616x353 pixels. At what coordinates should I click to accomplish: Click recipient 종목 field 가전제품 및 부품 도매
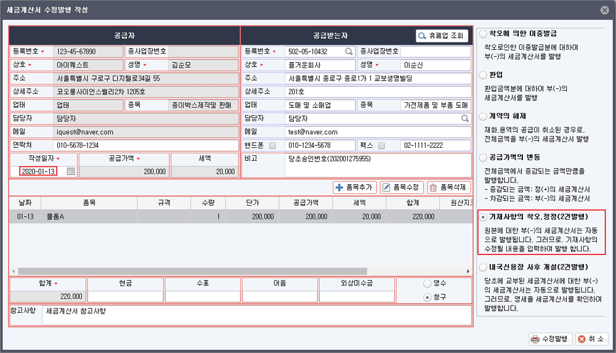(x=436, y=105)
